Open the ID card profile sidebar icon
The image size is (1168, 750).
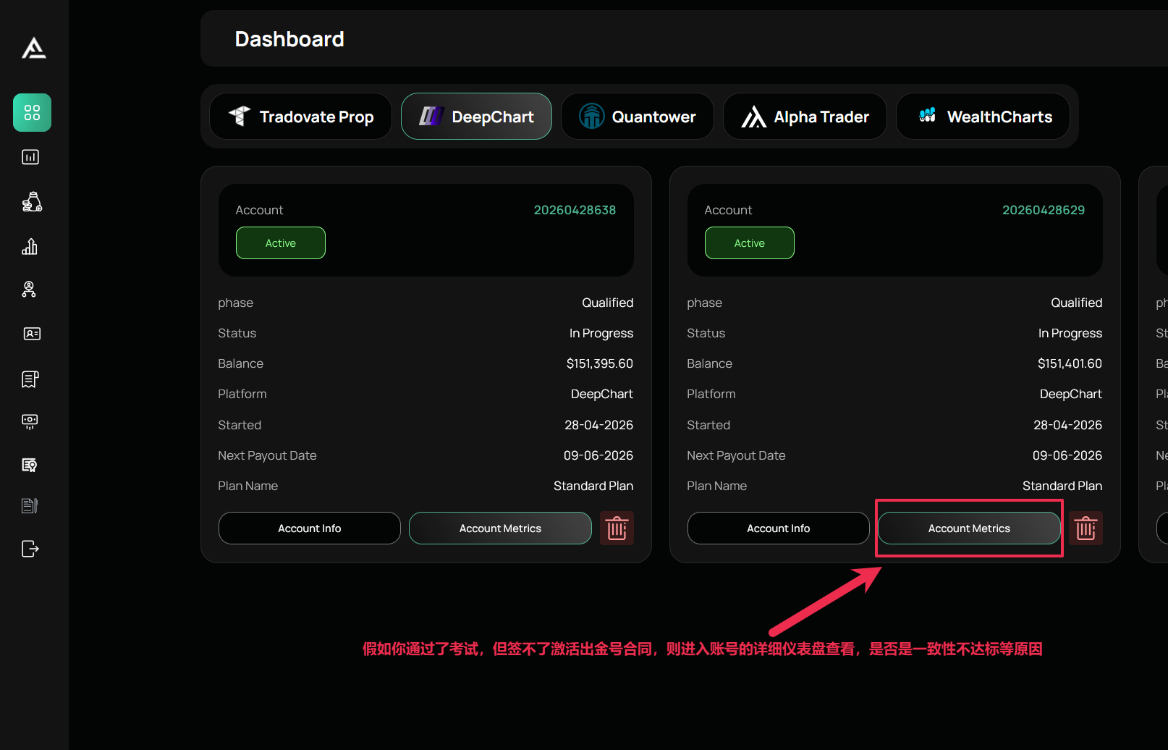click(32, 334)
